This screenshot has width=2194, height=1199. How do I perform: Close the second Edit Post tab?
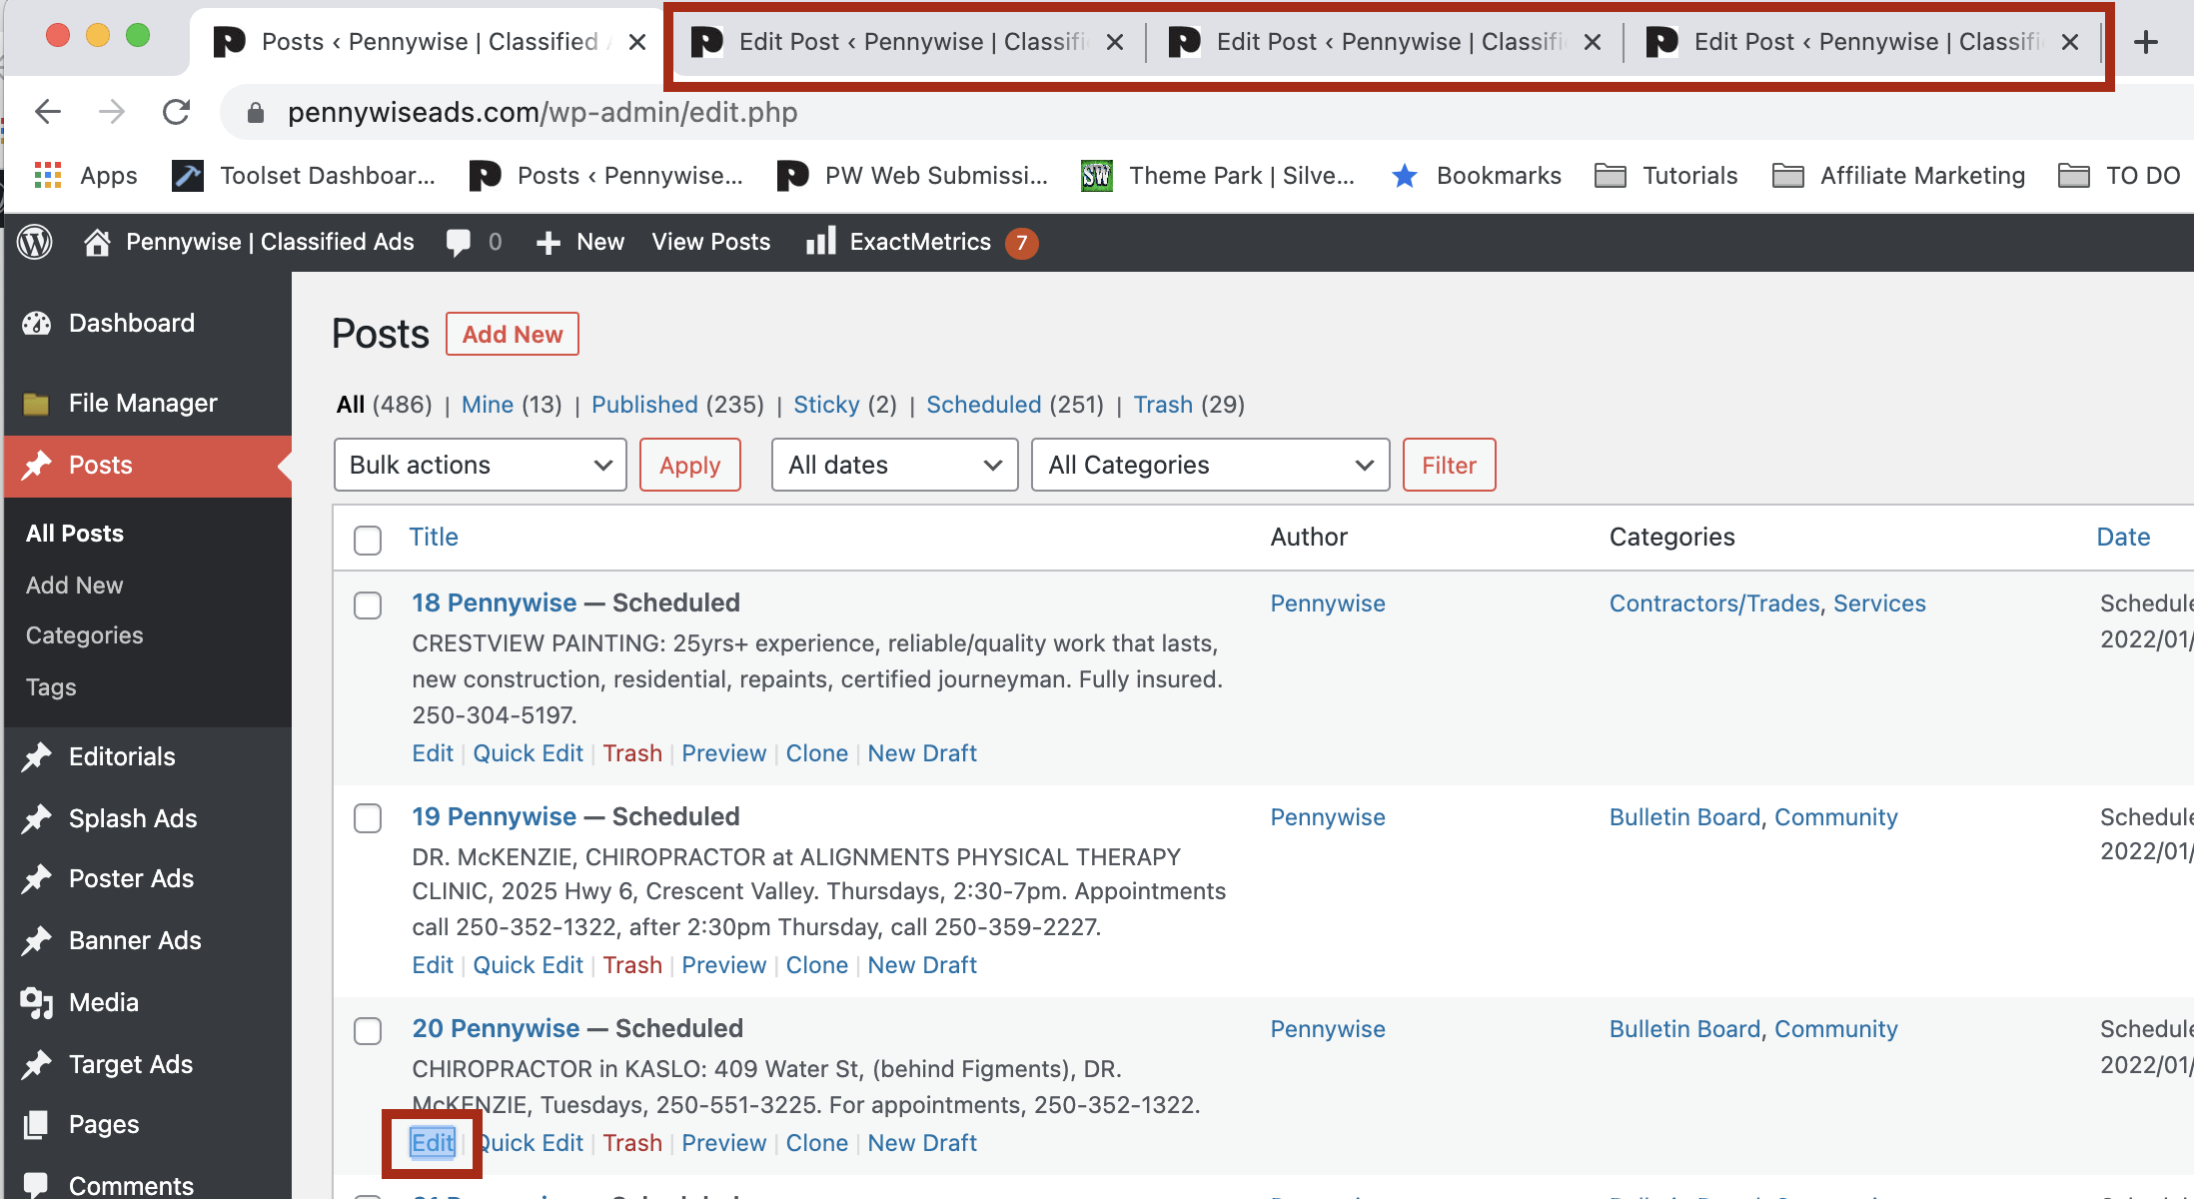tap(1593, 42)
